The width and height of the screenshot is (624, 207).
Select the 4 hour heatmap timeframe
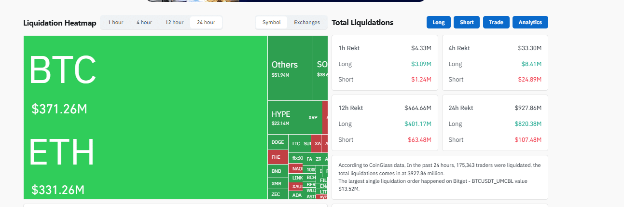144,22
